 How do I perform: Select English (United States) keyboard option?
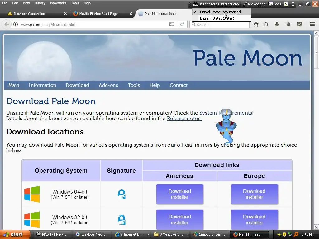click(x=221, y=18)
